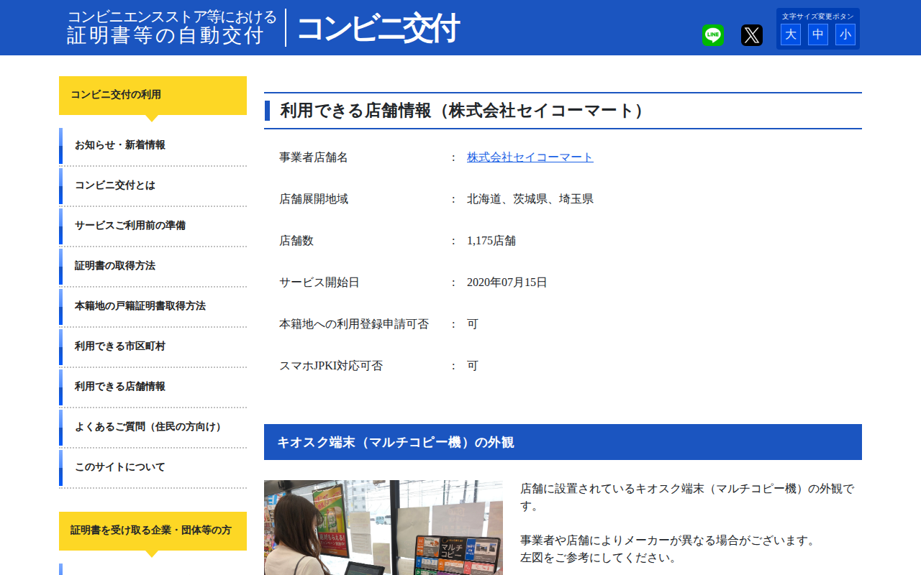This screenshot has width=921, height=575.
Task: Click the キオスク端末（マルチコピー機）の外観 section header
Action: coord(563,442)
